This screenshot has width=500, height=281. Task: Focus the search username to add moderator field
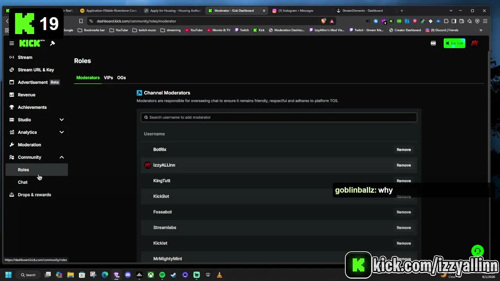279,117
